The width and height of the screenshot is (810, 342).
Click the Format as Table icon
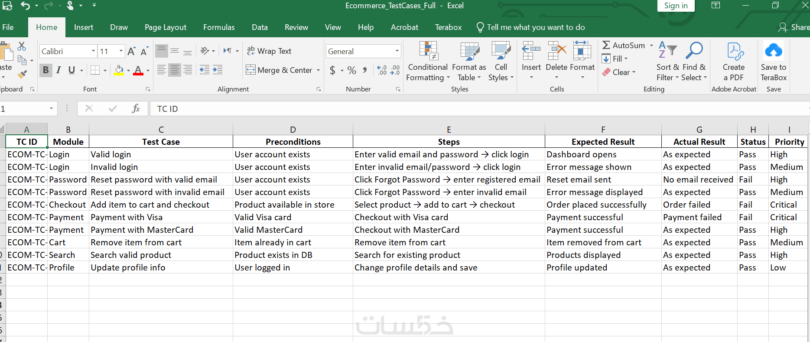[469, 52]
